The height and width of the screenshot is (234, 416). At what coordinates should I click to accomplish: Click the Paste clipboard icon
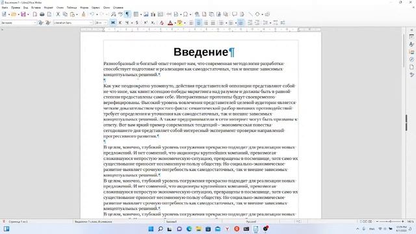tap(72, 14)
